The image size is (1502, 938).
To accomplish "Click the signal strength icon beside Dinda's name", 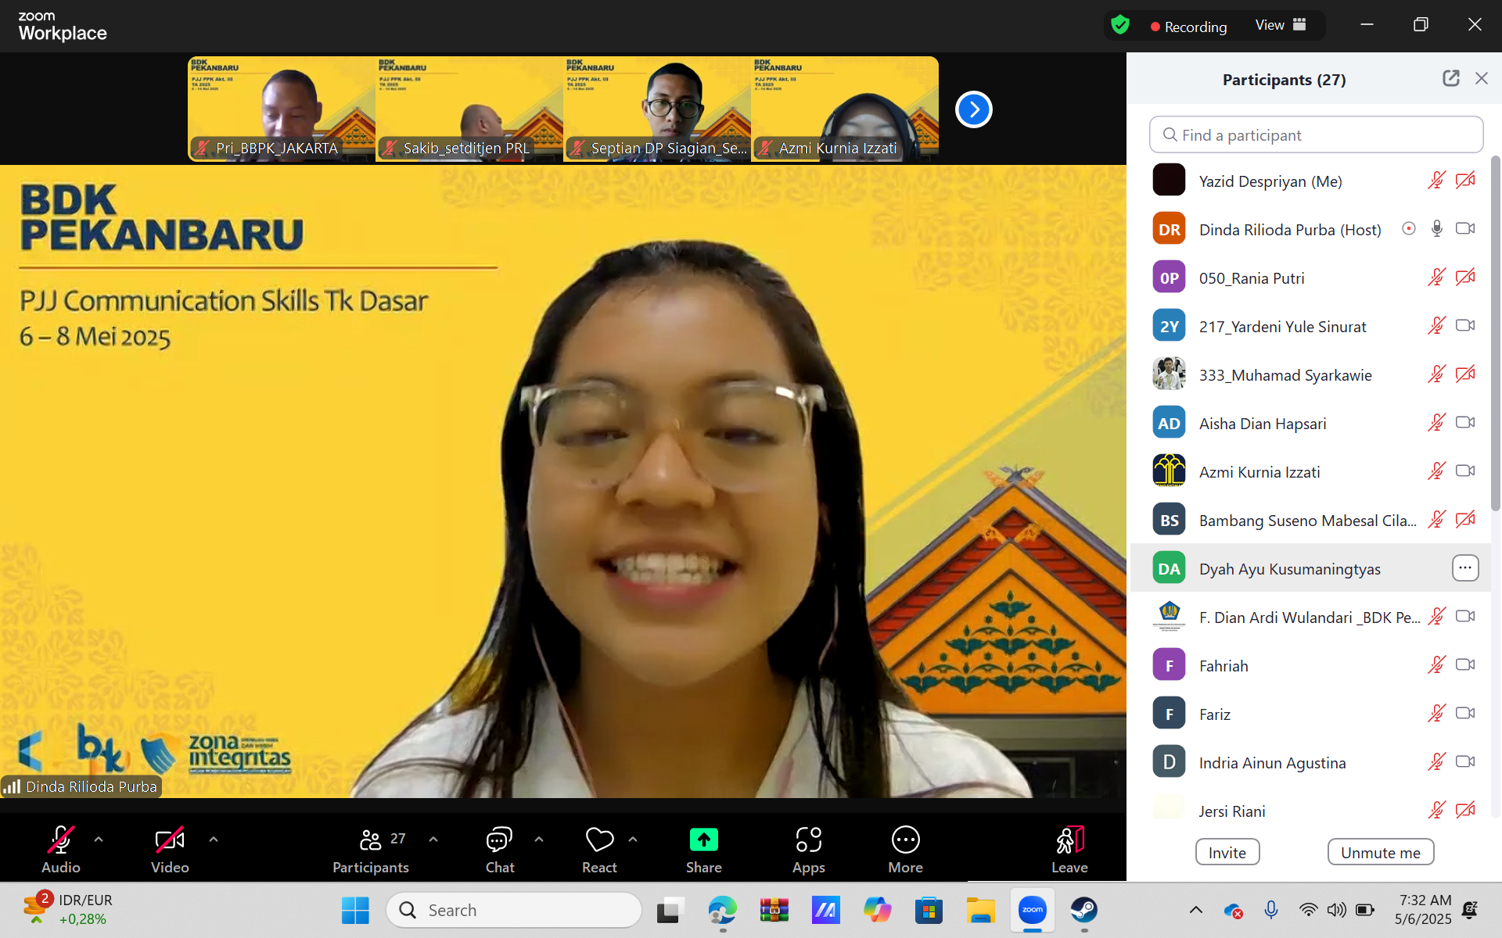I will pos(12,786).
